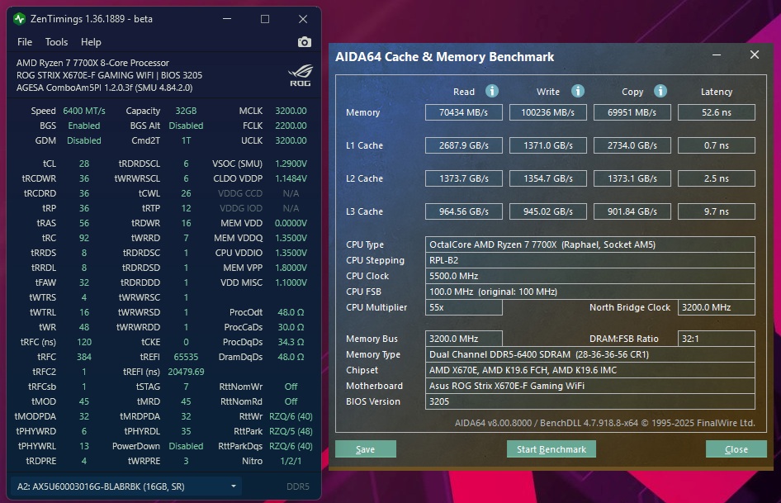Click PowerDown value Disabled

[x=186, y=446]
